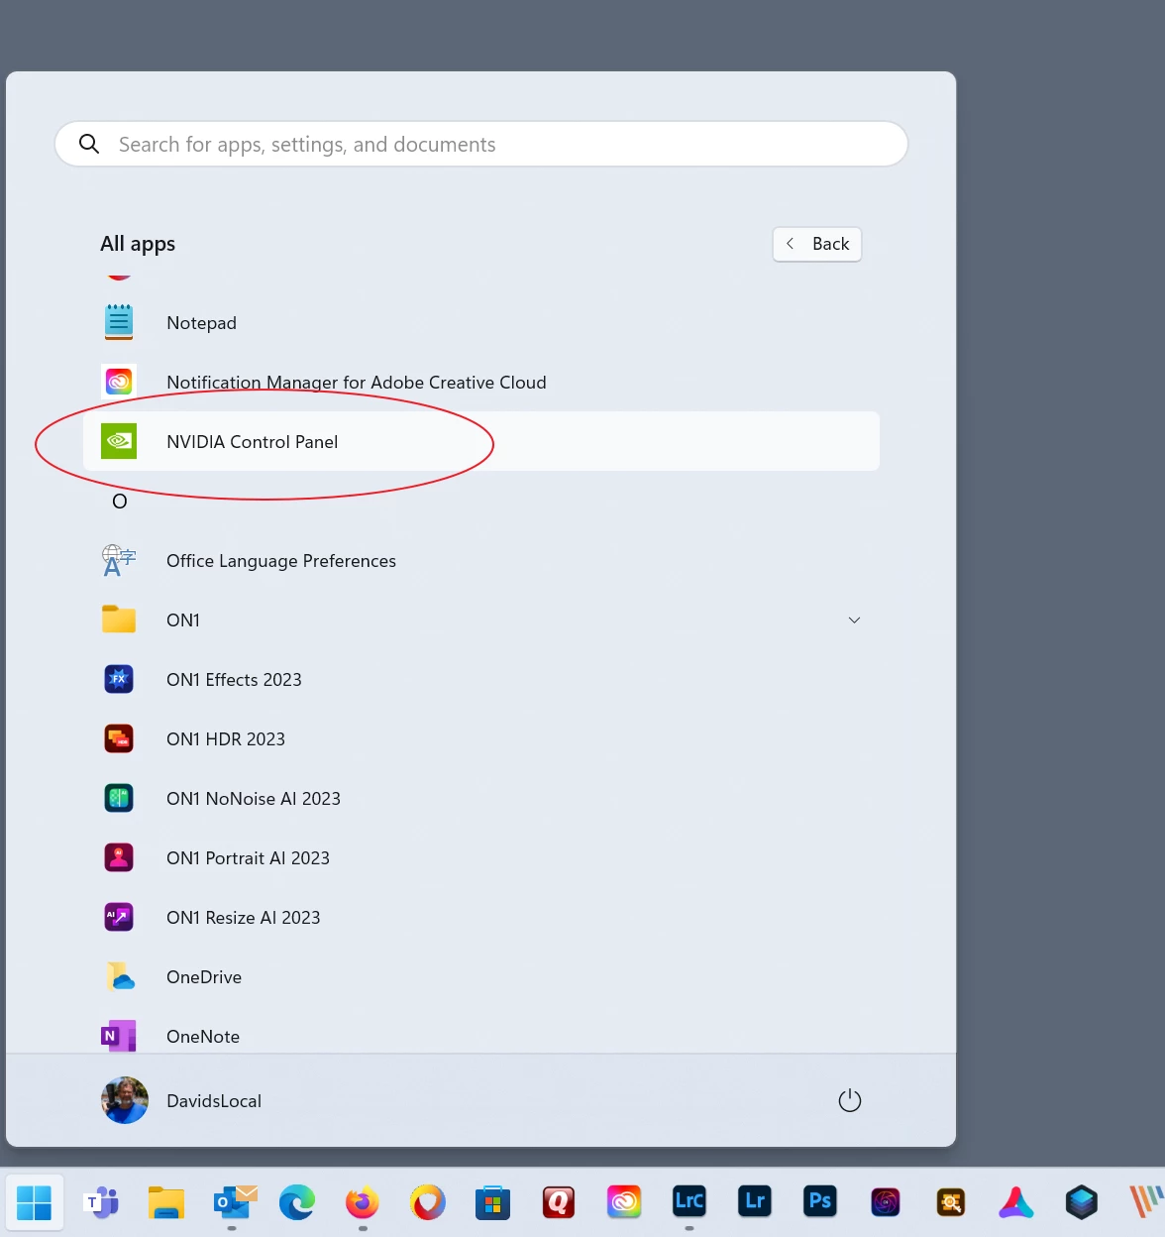Open Lightroom (Lr) from the taskbar

click(x=755, y=1203)
